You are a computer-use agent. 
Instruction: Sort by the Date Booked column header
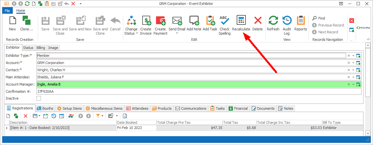click(x=136, y=122)
